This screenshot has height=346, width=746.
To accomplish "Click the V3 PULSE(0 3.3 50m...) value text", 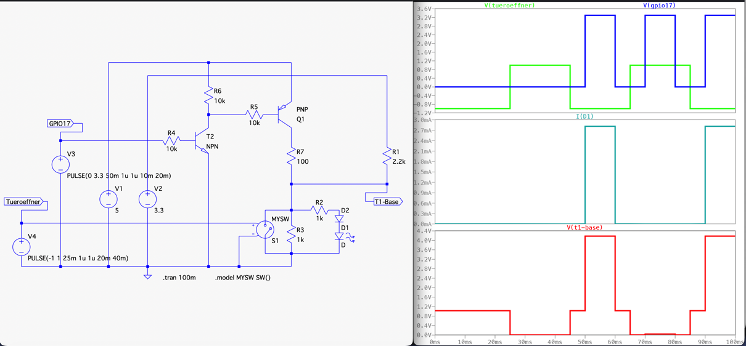I will (119, 175).
